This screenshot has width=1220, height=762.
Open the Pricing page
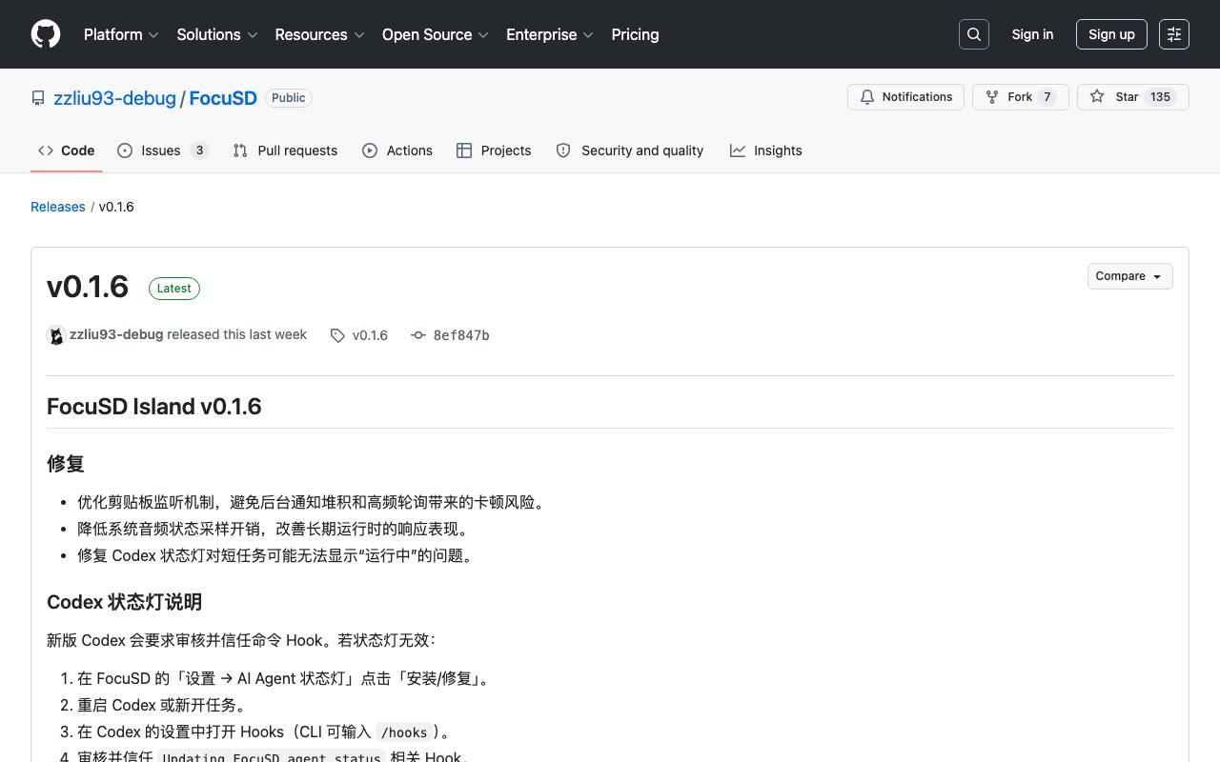[x=635, y=34]
